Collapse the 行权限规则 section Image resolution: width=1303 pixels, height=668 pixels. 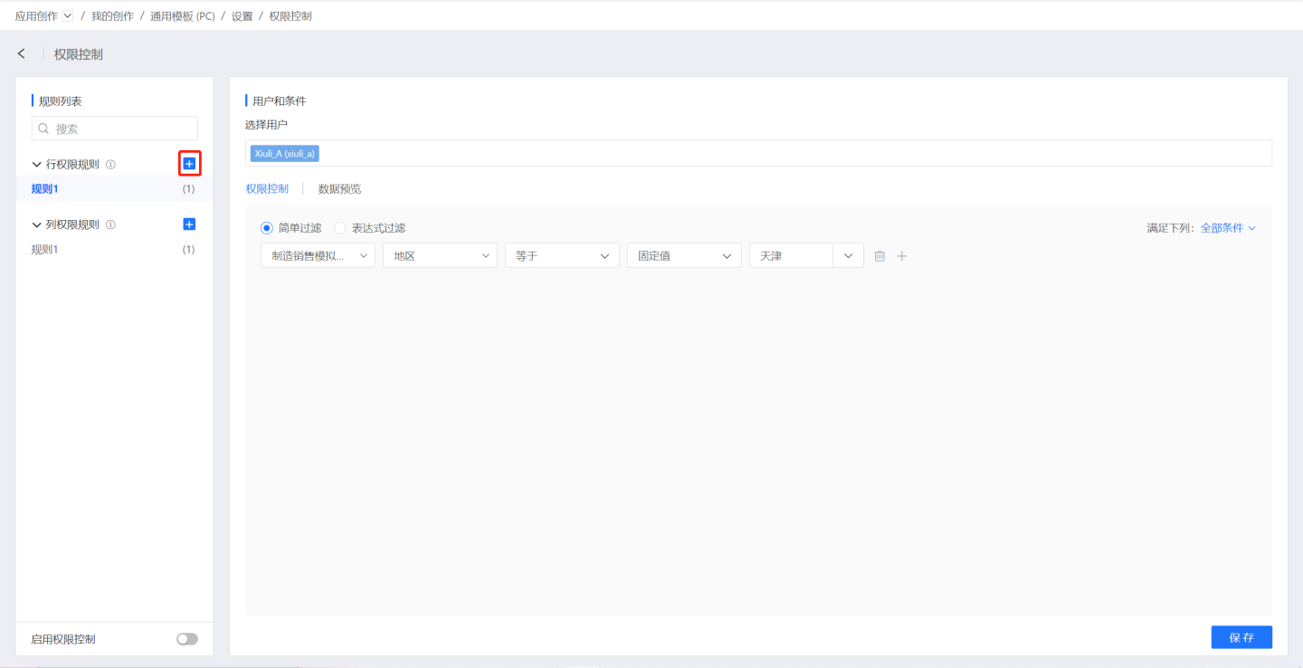(x=37, y=165)
